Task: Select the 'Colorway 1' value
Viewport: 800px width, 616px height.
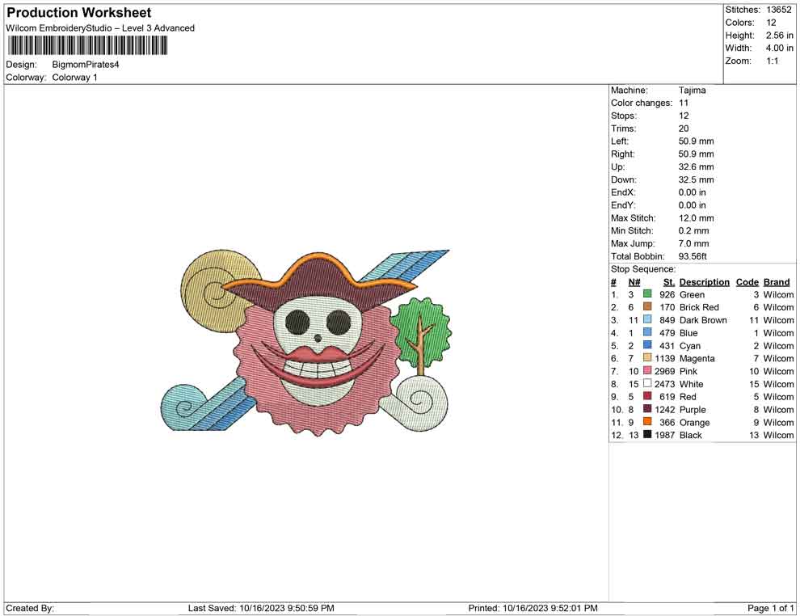Action: click(74, 78)
